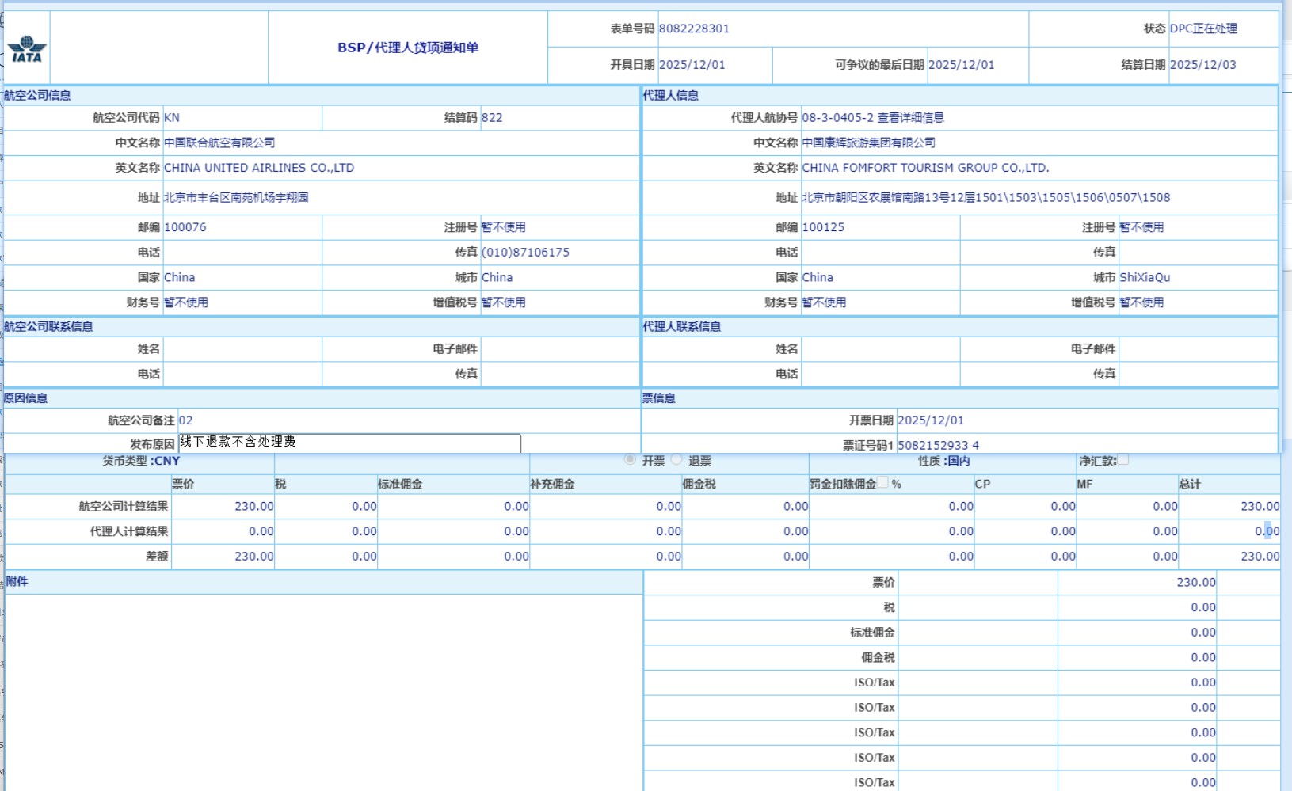Click the IATA logo

tap(27, 49)
